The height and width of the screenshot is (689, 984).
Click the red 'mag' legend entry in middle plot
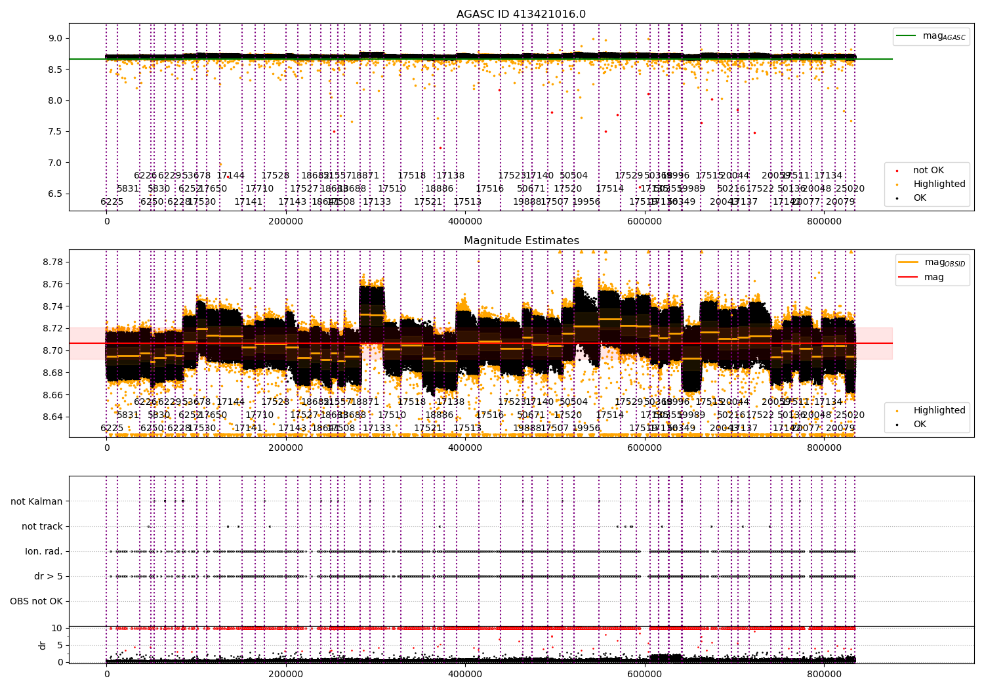click(922, 277)
